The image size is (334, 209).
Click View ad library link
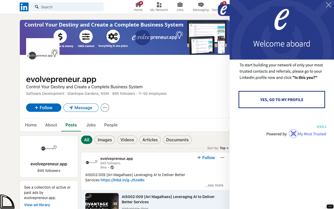tap(37, 205)
